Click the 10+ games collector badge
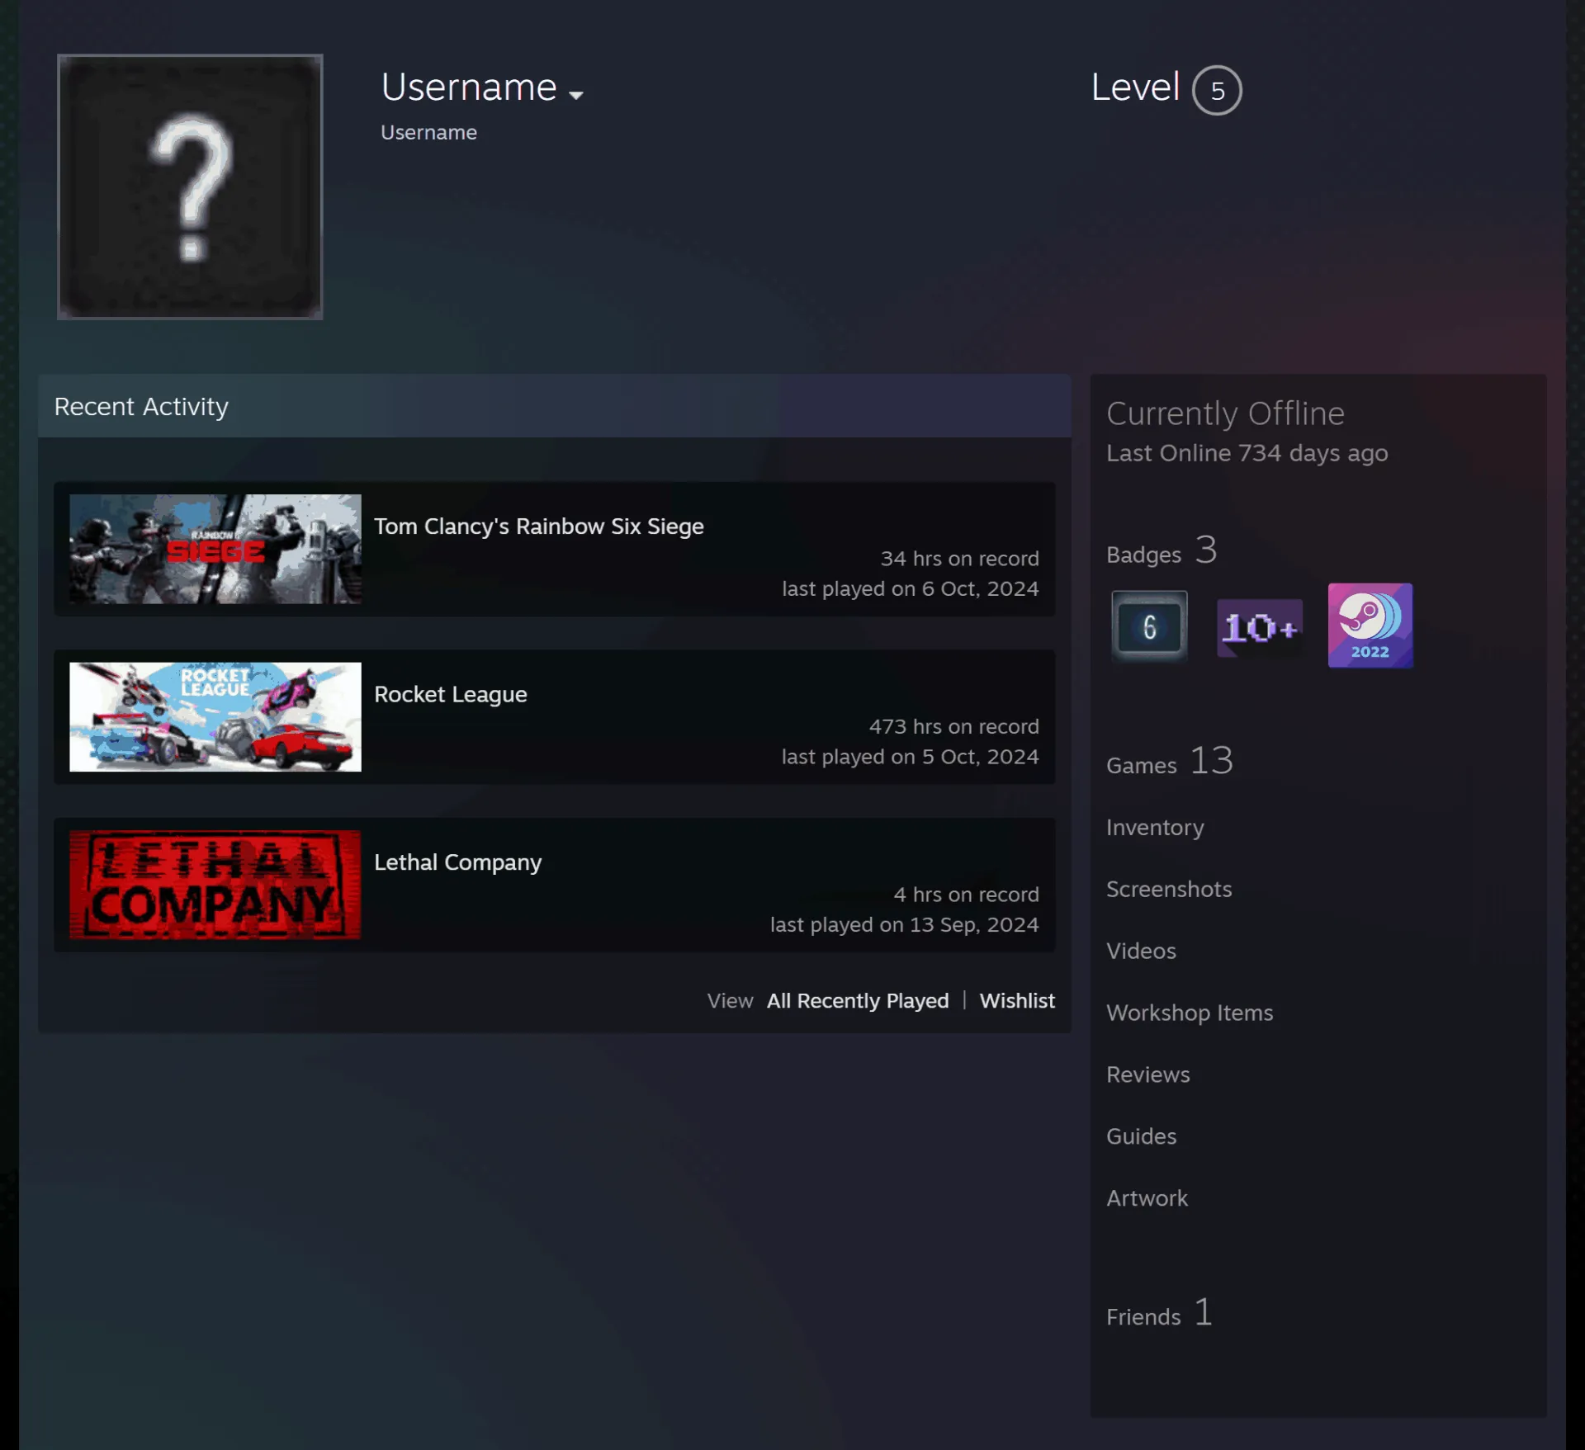The image size is (1585, 1450). point(1260,627)
